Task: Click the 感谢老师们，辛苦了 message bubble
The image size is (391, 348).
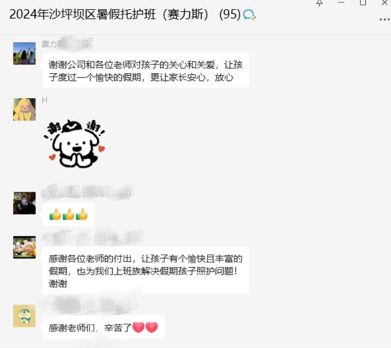Action: tap(104, 328)
